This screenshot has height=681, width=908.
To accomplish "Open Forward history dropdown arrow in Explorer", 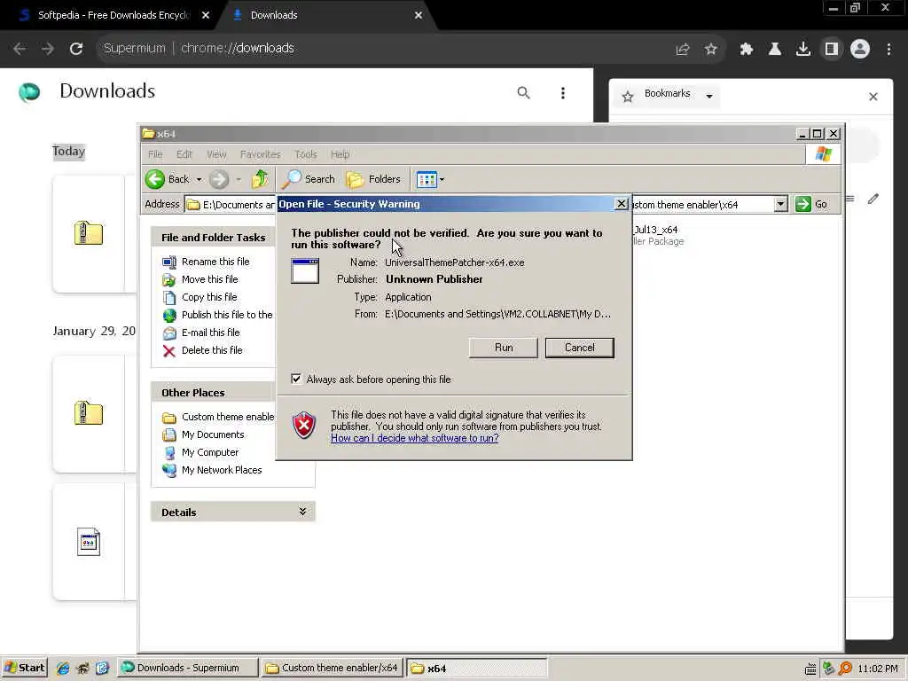I will pos(239,179).
